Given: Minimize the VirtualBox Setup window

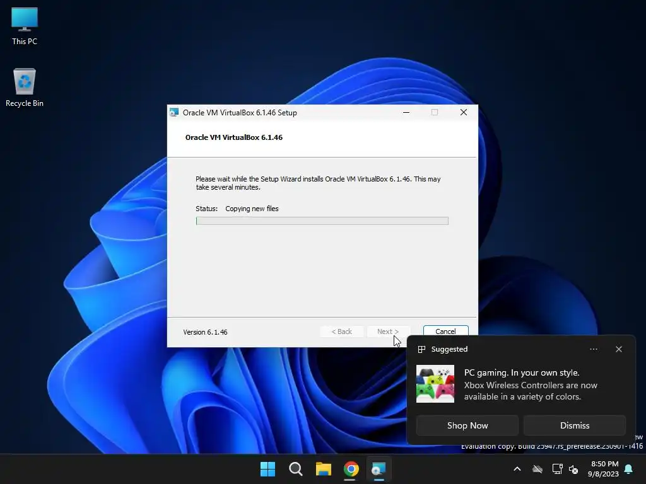Looking at the screenshot, I should [406, 112].
